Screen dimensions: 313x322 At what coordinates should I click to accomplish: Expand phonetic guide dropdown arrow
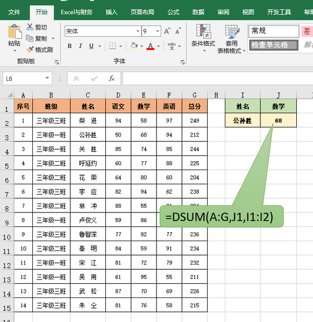pos(179,46)
